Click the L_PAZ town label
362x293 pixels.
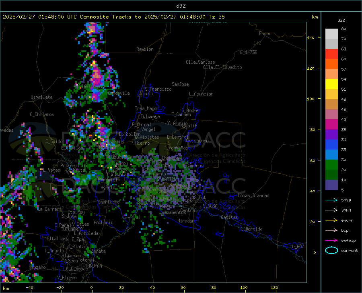[298, 247]
